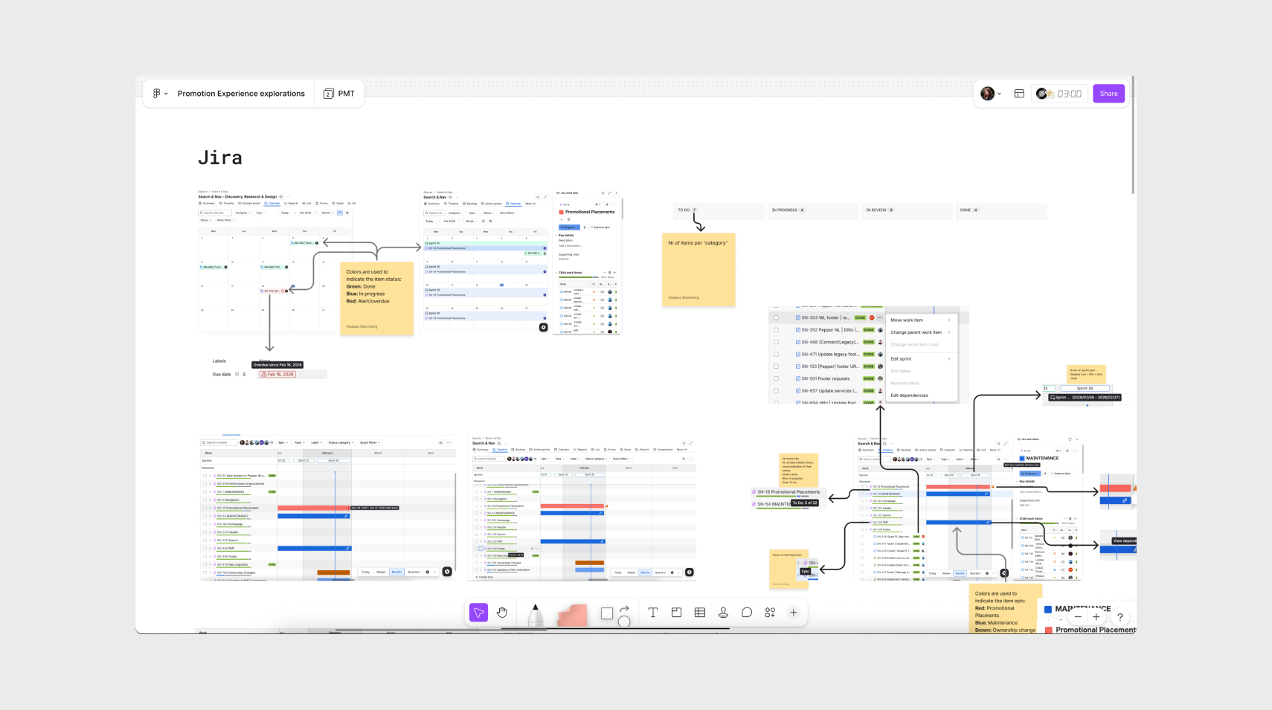Open the Figma main menu dropdown
This screenshot has height=710, width=1272.
[x=160, y=94]
